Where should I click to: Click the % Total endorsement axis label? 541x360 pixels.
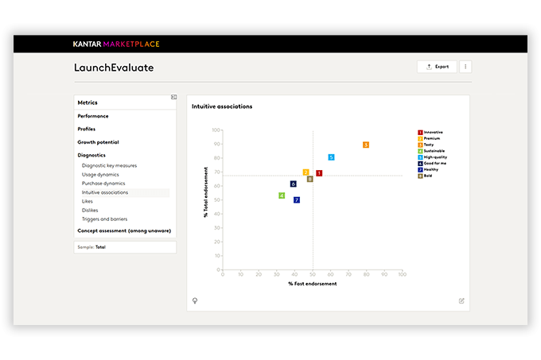coord(206,192)
